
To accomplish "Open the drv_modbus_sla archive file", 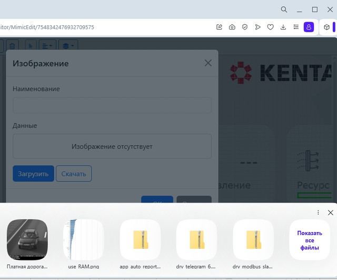I will click(x=253, y=239).
